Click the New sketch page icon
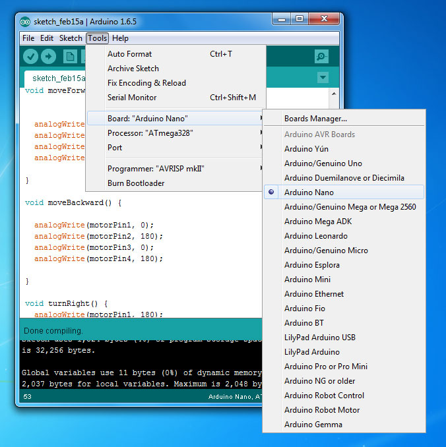Image resolution: width=446 pixels, height=447 pixels. (x=70, y=57)
